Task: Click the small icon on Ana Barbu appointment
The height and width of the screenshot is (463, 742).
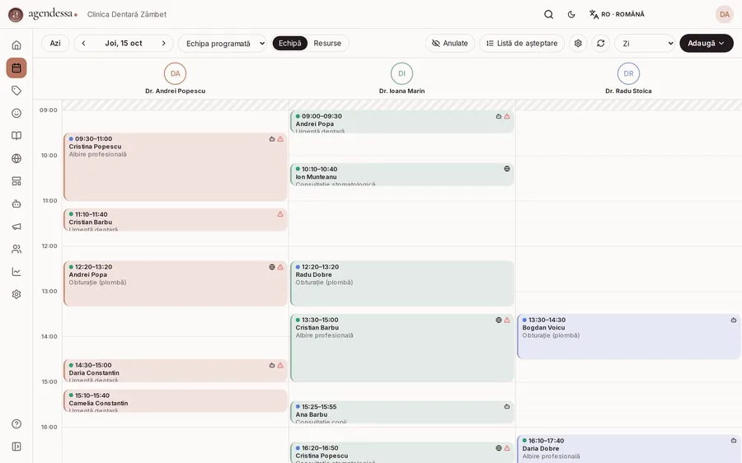Action: click(x=507, y=407)
